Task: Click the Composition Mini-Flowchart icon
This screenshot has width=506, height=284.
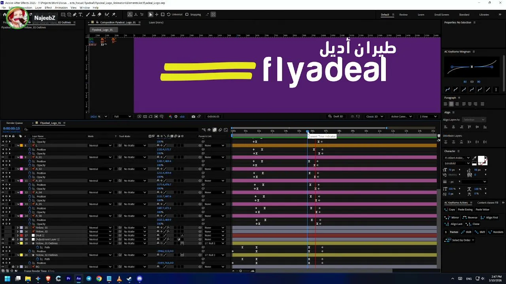Action: (x=204, y=130)
